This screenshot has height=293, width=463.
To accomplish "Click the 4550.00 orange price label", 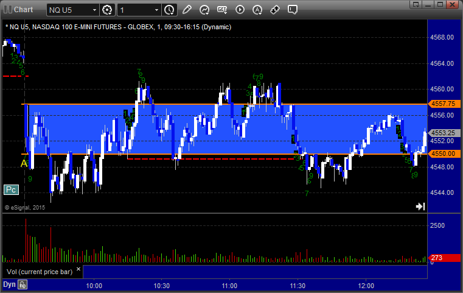I will [444, 154].
